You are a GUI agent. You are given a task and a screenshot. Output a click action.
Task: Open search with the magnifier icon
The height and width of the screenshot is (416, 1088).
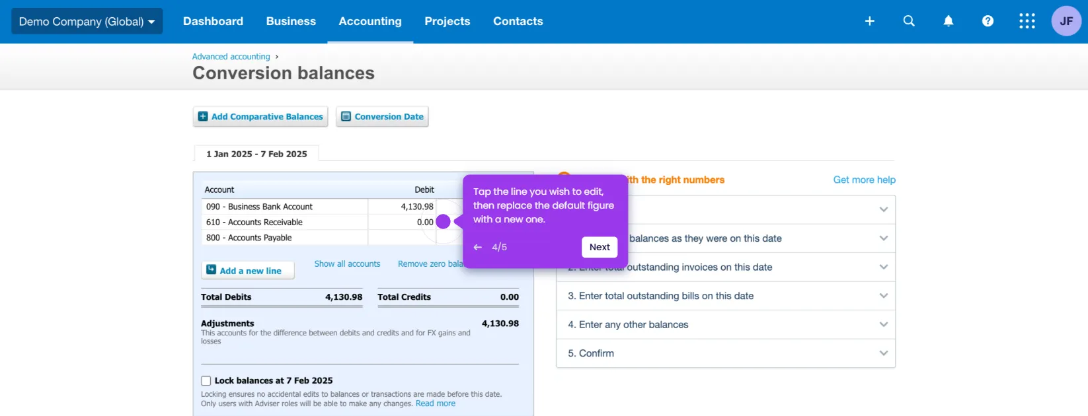click(x=909, y=21)
